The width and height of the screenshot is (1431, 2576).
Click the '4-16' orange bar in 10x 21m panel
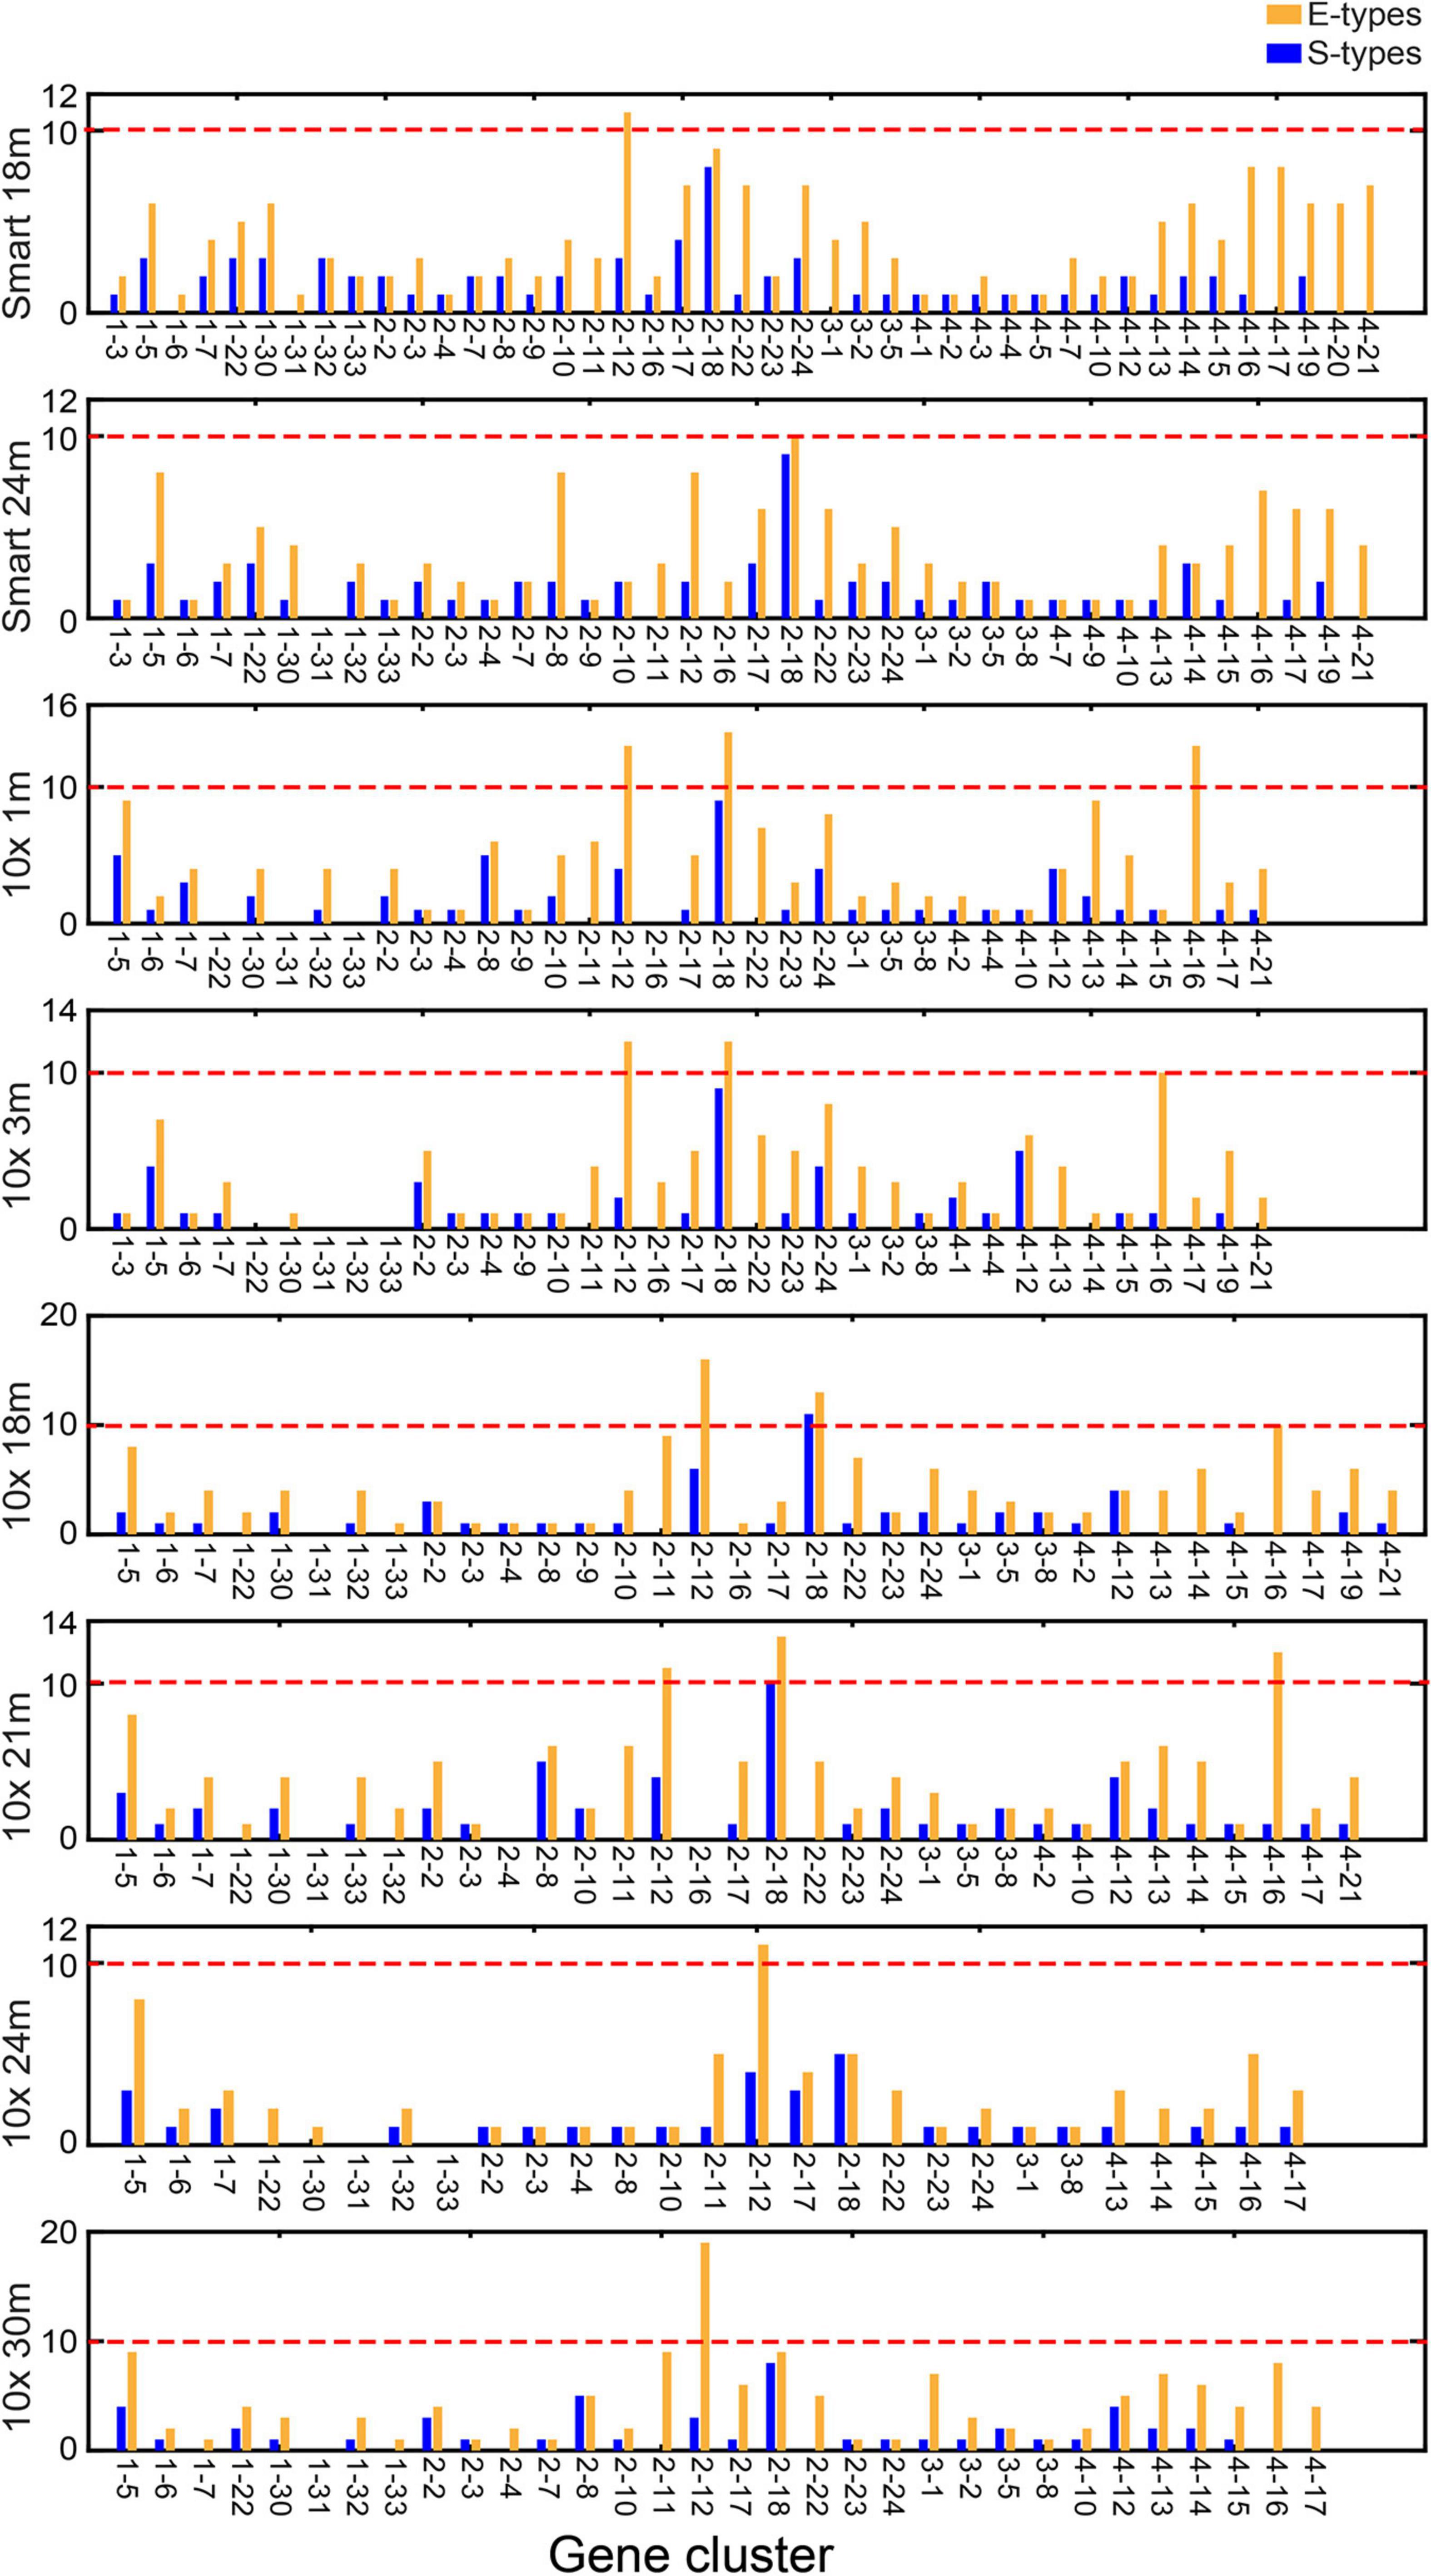[1277, 1746]
